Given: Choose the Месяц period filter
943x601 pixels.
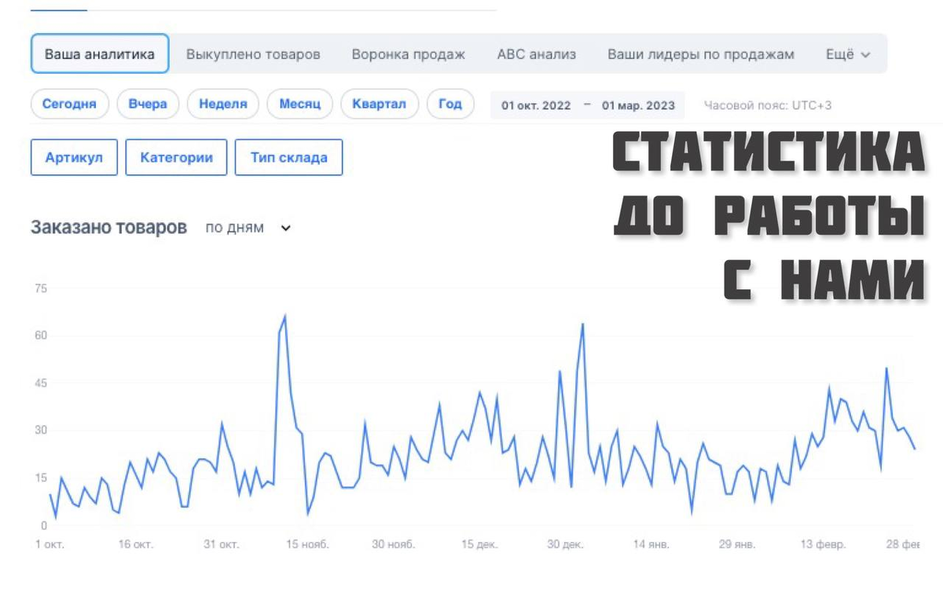Looking at the screenshot, I should [x=300, y=104].
